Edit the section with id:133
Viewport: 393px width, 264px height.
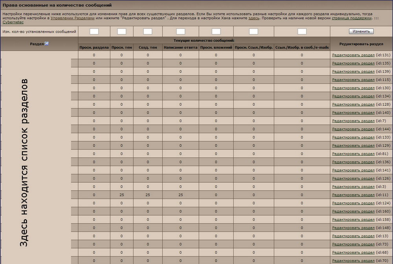pos(353,137)
